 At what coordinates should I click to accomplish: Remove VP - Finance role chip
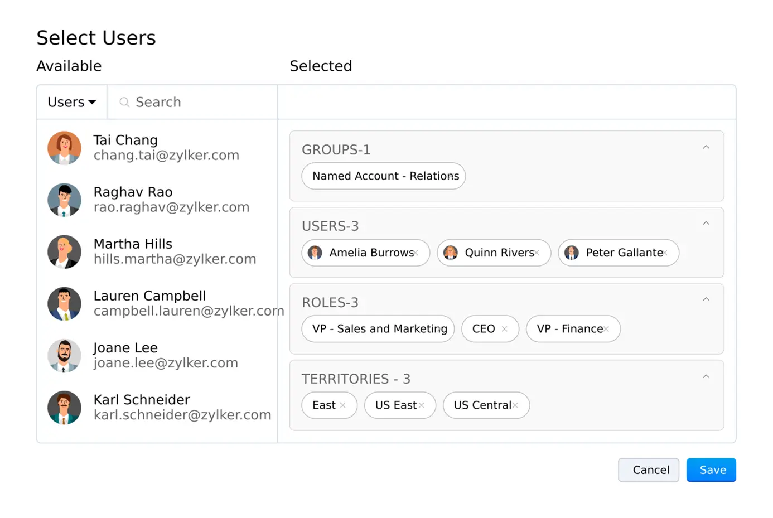606,329
